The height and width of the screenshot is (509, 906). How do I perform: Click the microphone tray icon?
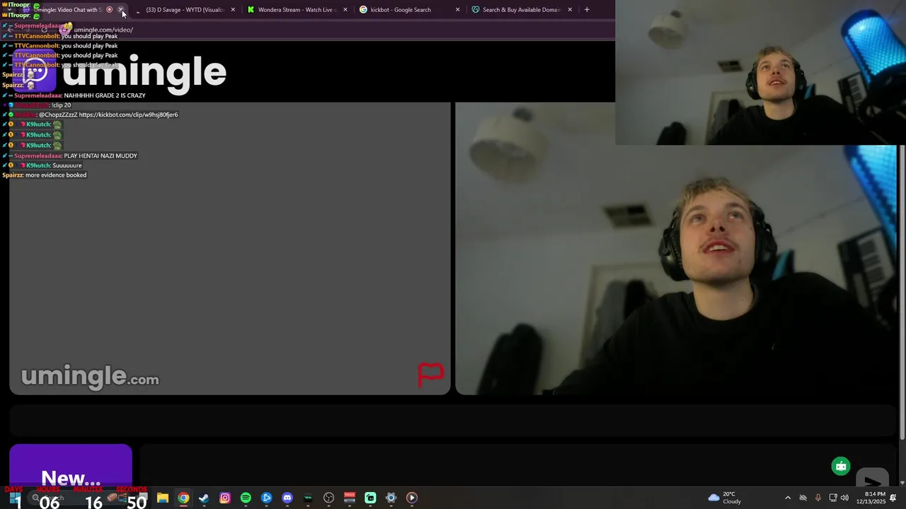pos(818,498)
